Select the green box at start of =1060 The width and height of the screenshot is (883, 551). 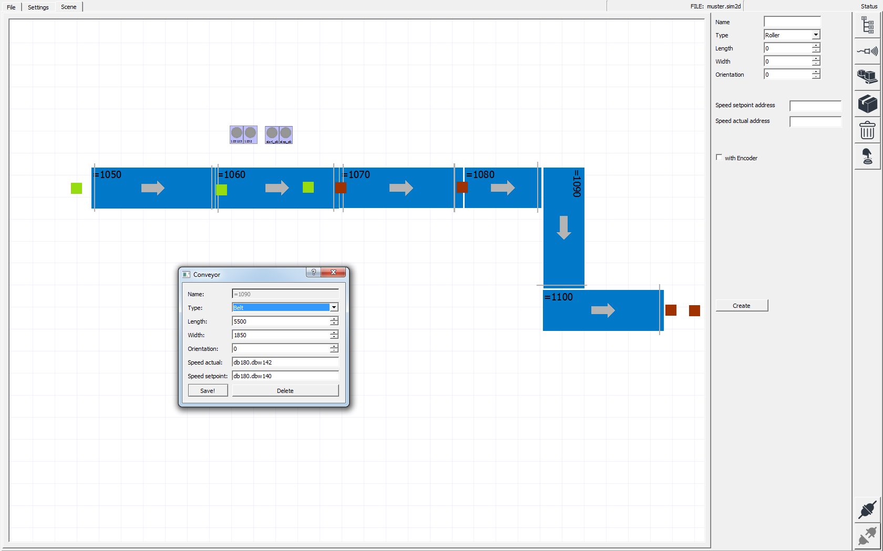click(221, 190)
